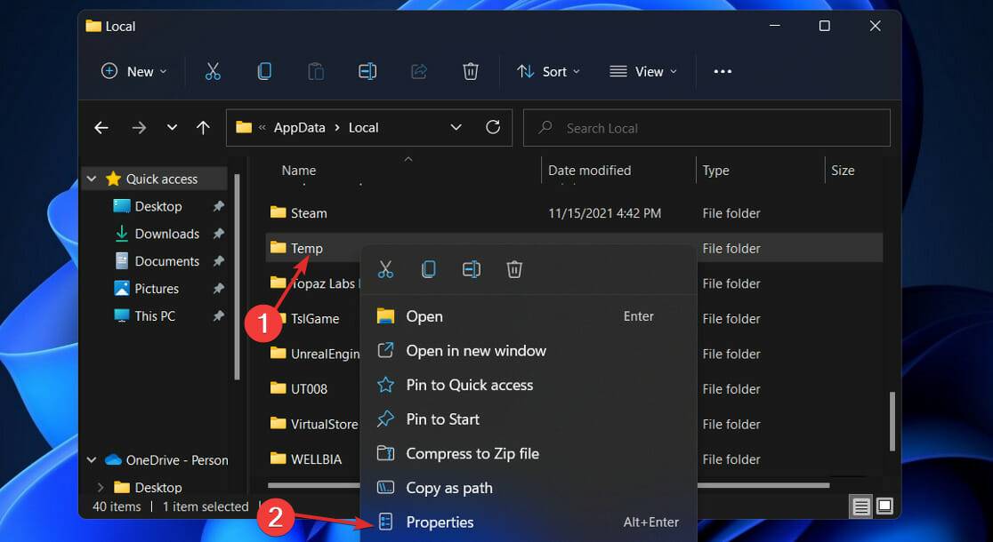Expand the address bar history dropdown
Viewport: 993px width, 542px height.
tap(456, 128)
